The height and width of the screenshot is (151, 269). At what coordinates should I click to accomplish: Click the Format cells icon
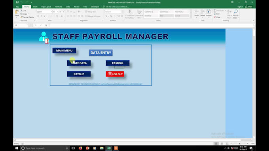(x=208, y=12)
